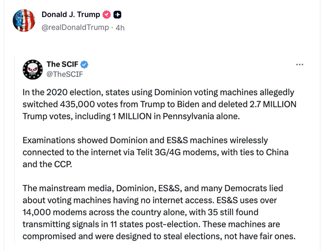Open Donald J. Trump's profile avatar
327x251 pixels.
(x=24, y=21)
